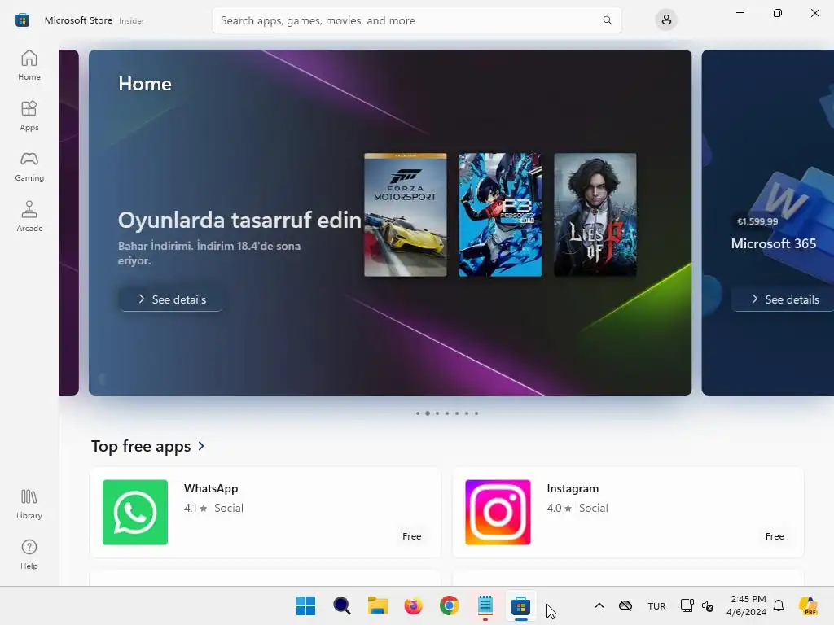Image resolution: width=834 pixels, height=625 pixels.
Task: Show the previous carousel banner at left edge
Action: pyautogui.click(x=69, y=222)
